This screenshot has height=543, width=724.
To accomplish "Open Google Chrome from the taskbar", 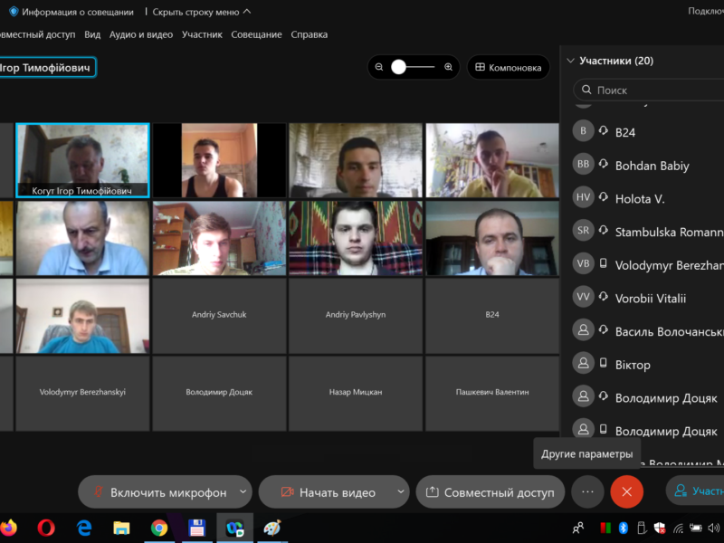I will [x=159, y=528].
